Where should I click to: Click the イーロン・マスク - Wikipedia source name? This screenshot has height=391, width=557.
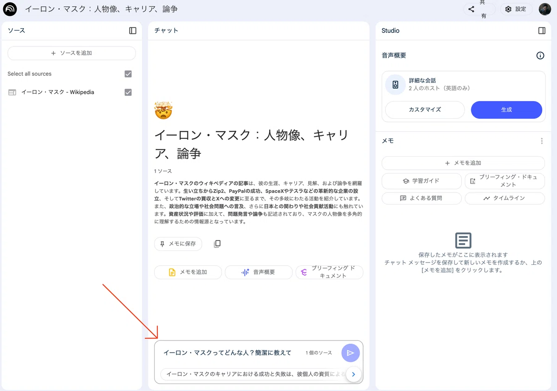click(58, 92)
